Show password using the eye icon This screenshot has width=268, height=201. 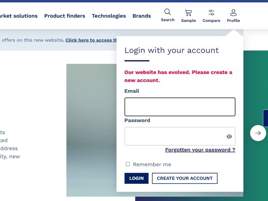click(x=229, y=136)
